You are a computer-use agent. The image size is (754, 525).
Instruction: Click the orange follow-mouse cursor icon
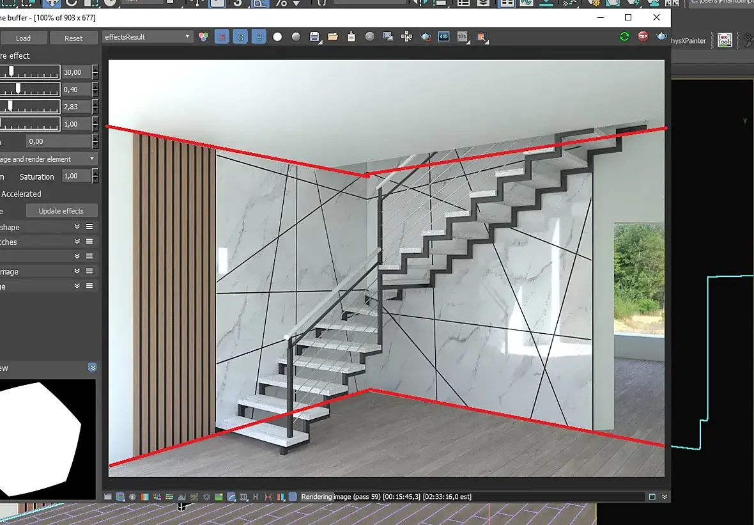tap(481, 37)
